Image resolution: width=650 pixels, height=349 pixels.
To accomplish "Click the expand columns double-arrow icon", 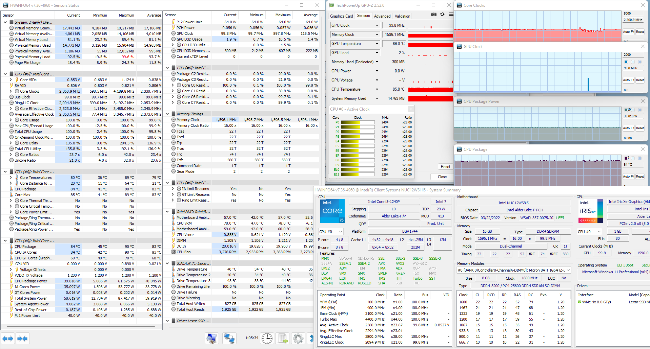I will click(x=8, y=339).
